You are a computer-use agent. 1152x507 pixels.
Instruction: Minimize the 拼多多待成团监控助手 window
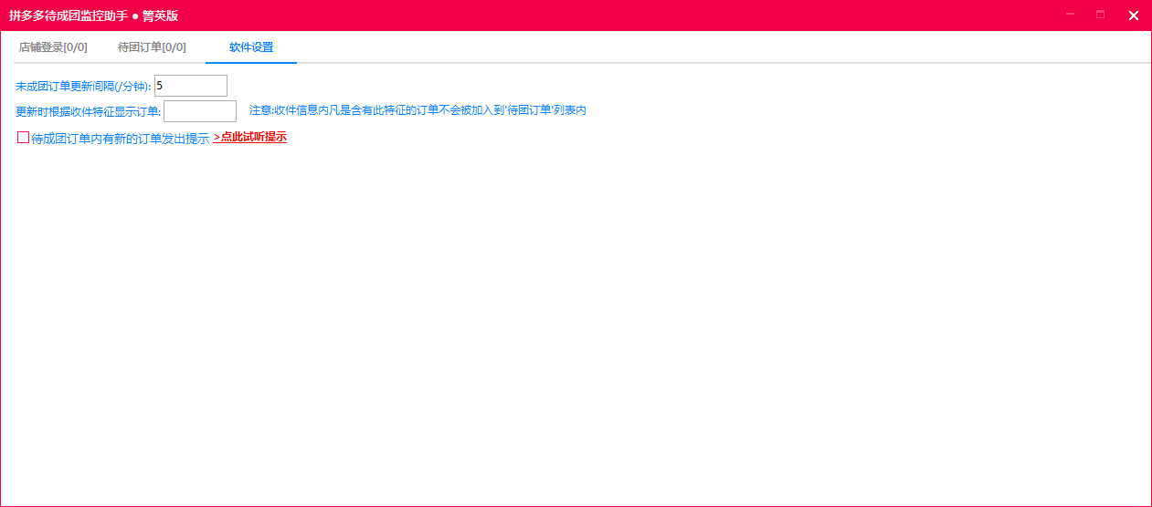click(x=1070, y=15)
